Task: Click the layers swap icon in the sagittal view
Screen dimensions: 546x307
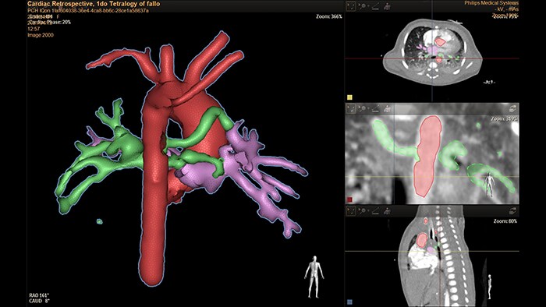Action: tap(513, 210)
